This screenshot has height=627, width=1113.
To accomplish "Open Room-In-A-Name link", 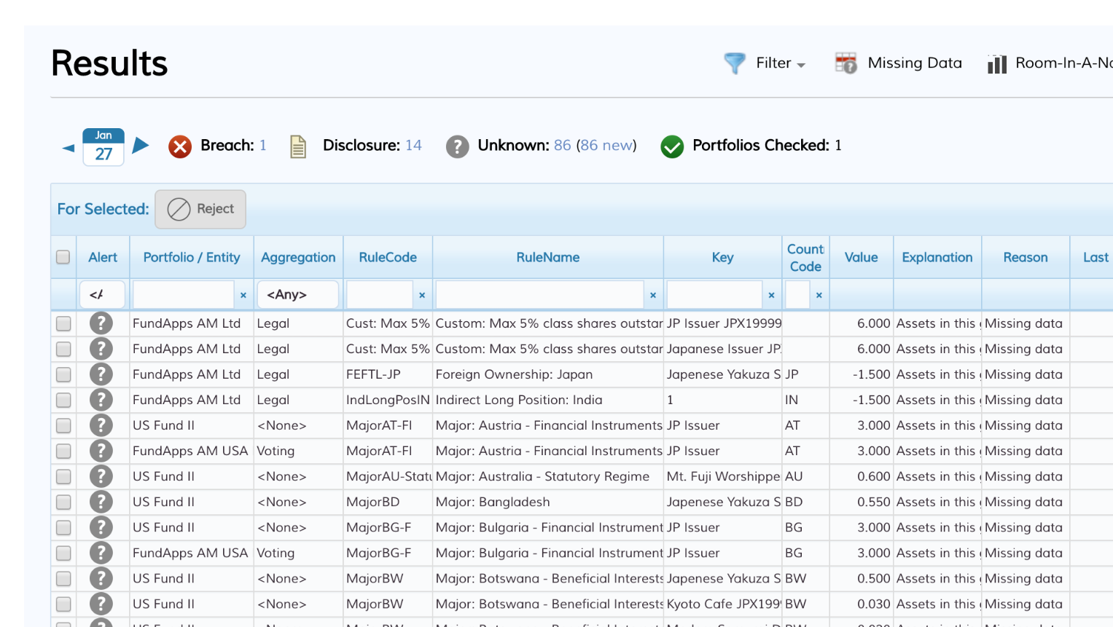I will 1064,63.
